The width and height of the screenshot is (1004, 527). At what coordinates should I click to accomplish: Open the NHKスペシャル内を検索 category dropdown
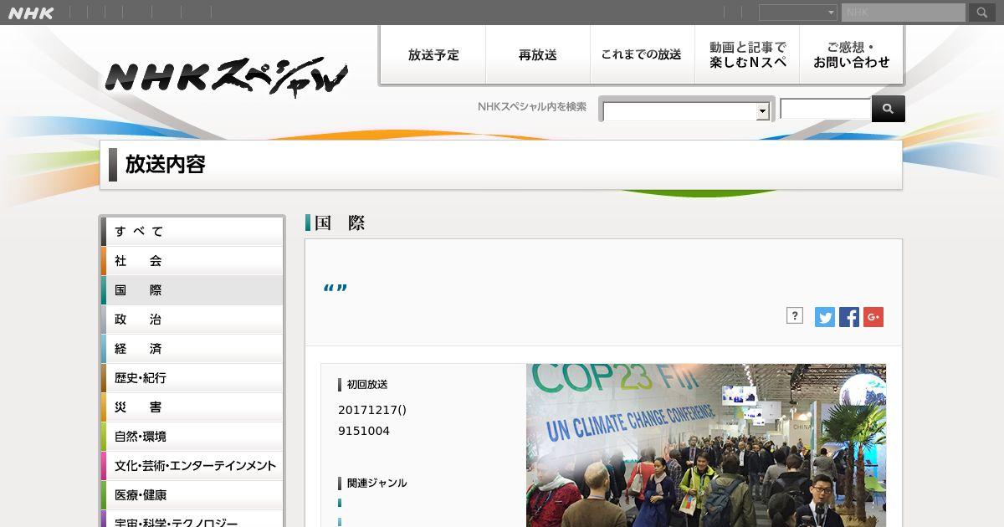point(686,110)
